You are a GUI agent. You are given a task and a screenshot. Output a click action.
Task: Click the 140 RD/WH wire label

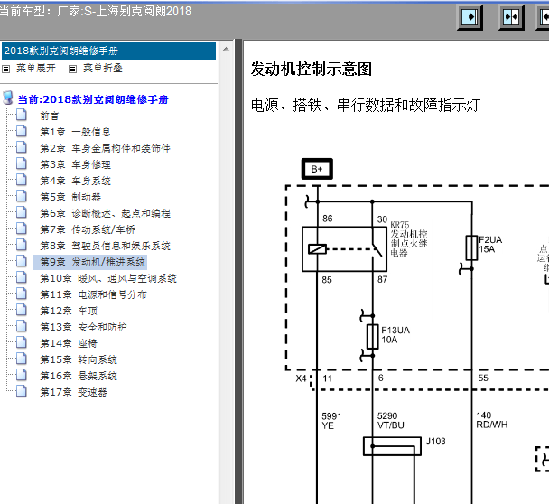pos(491,420)
